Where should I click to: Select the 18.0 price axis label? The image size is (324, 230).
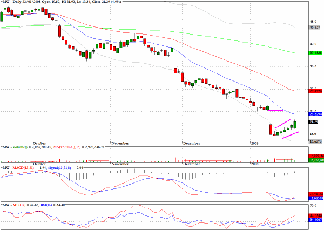(313, 134)
